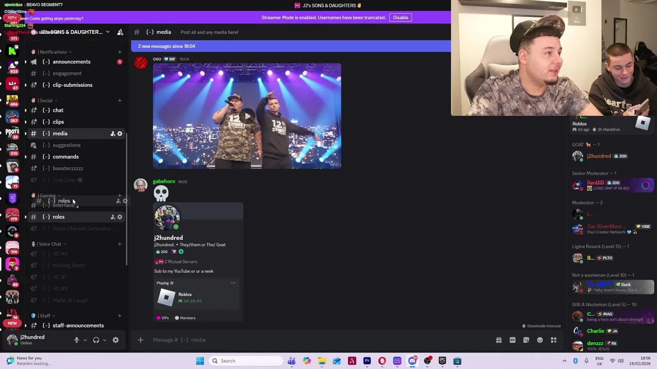Open File Explorer from taskbar
The image size is (657, 369).
[322, 361]
